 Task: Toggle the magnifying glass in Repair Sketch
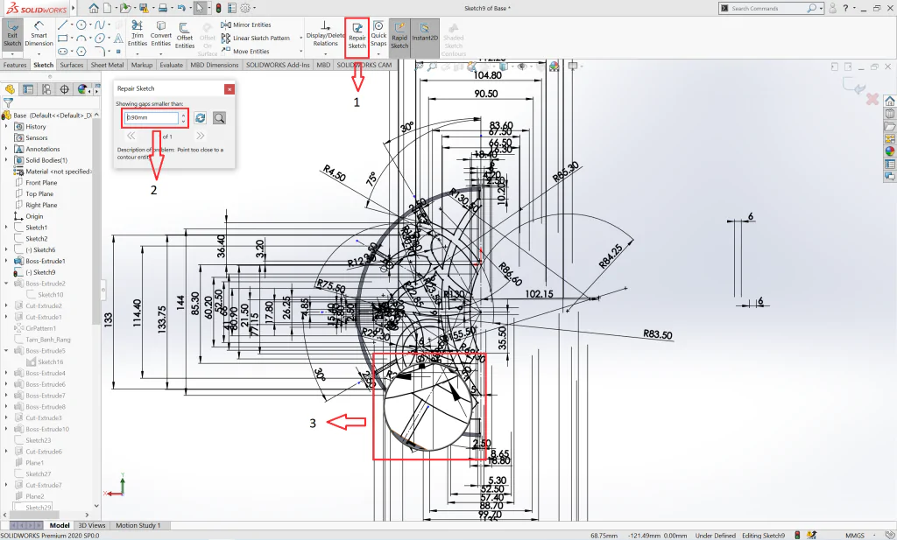219,117
